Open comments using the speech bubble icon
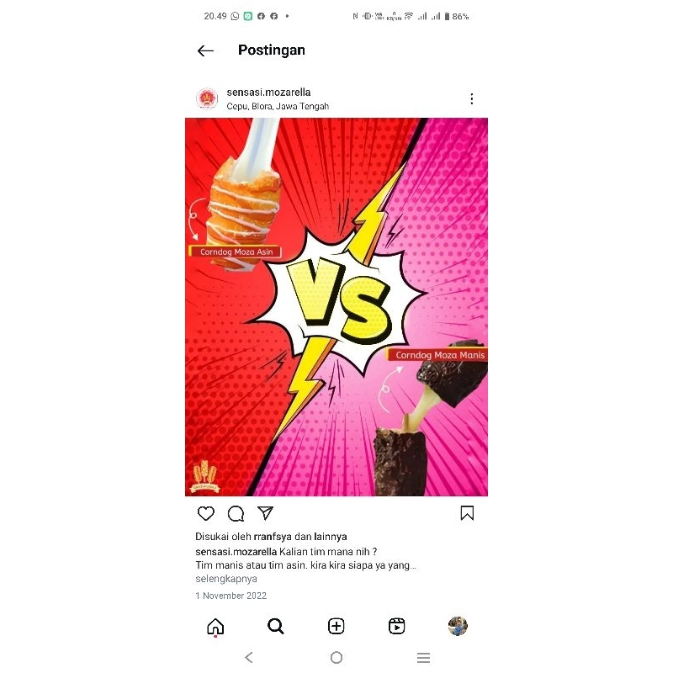The width and height of the screenshot is (673, 673). point(236,513)
